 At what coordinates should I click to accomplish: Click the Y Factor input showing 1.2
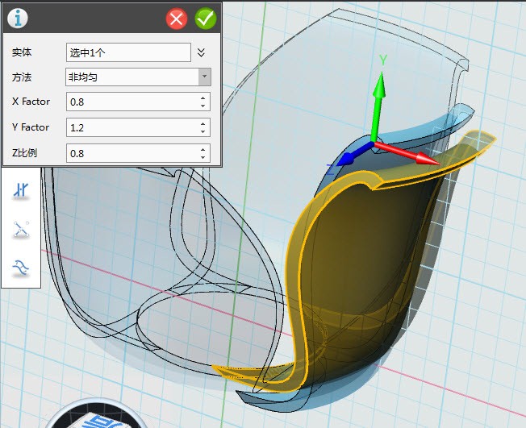tap(131, 127)
